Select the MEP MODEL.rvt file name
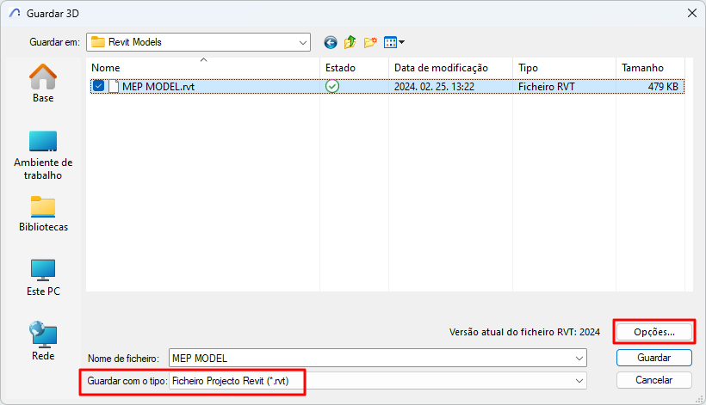706x405 pixels. [158, 86]
